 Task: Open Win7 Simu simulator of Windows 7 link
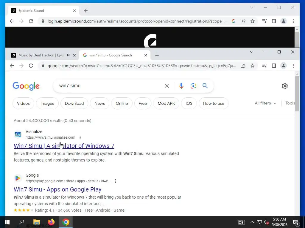pos(64,146)
